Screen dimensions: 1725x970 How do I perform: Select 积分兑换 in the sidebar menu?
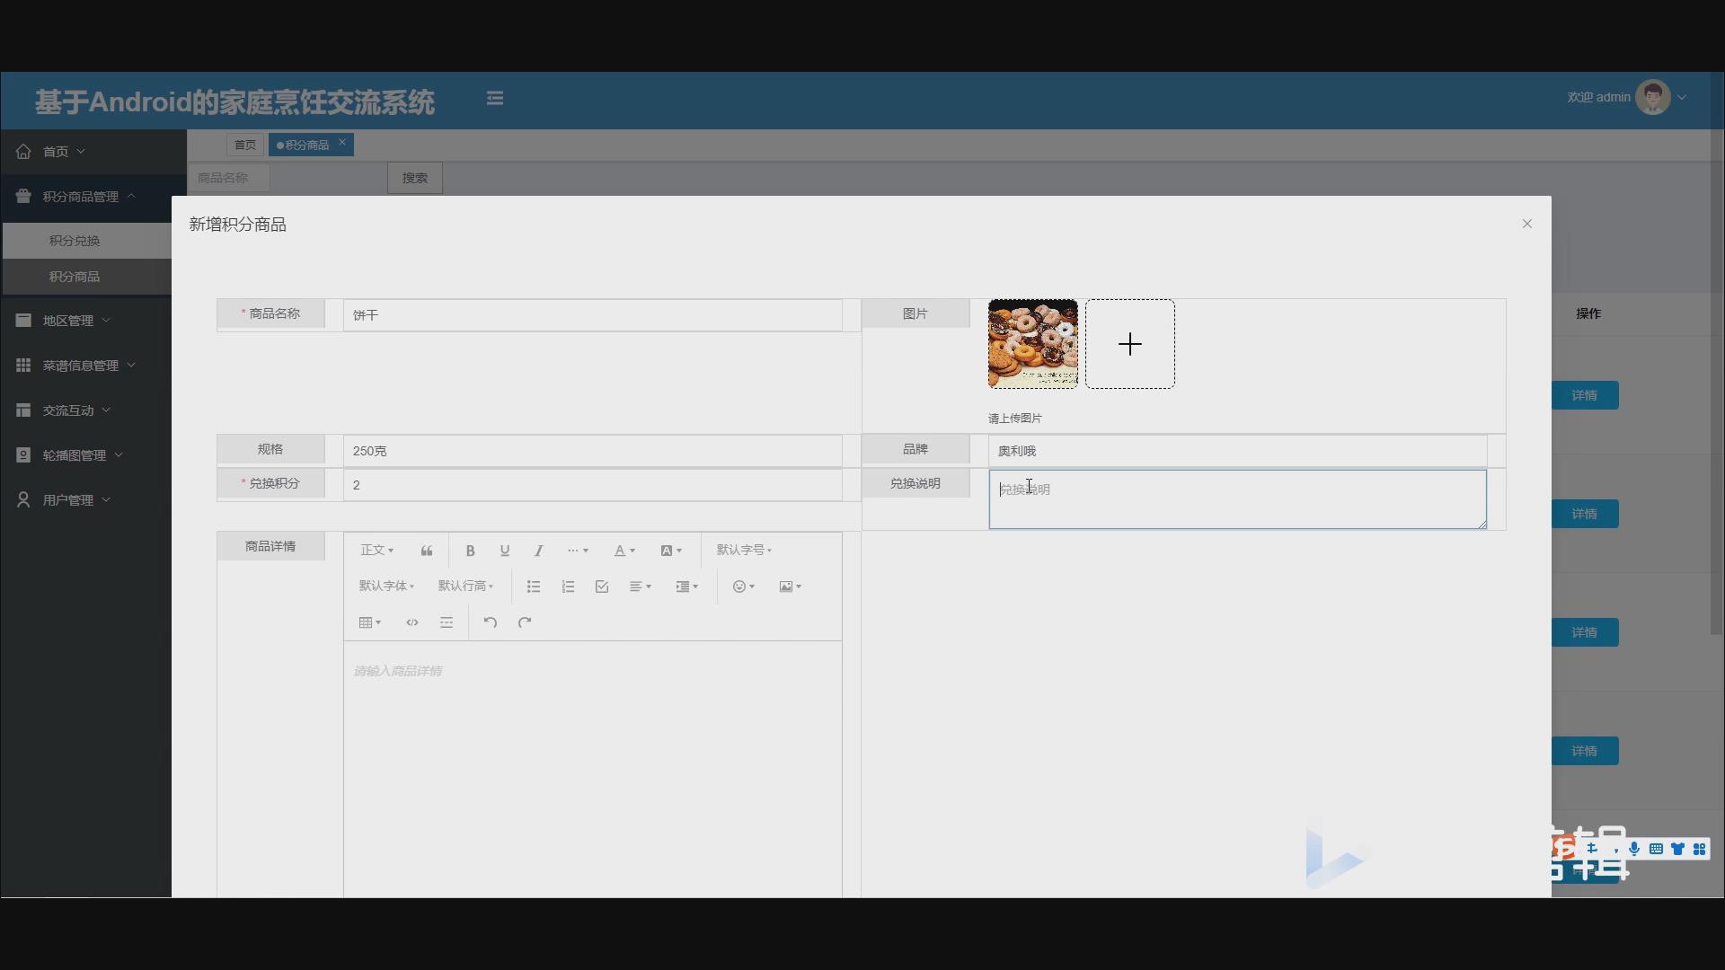point(75,241)
